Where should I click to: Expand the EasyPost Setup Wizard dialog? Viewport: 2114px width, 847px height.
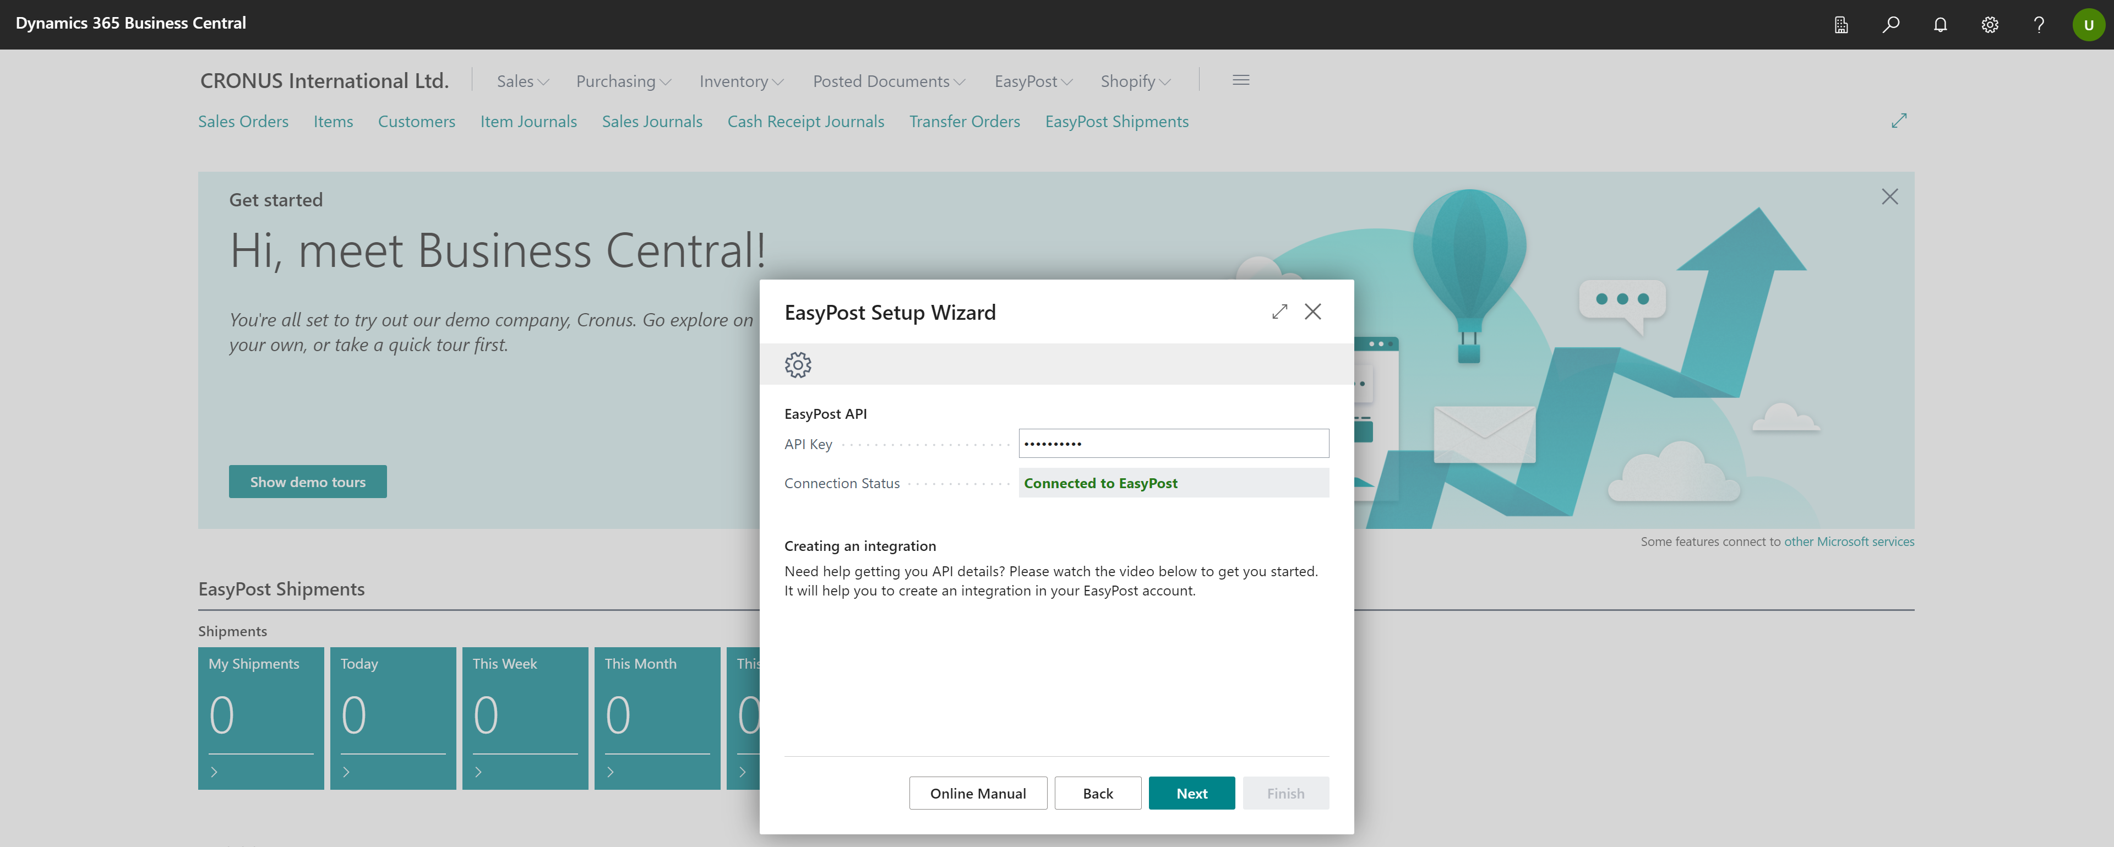[x=1279, y=312]
